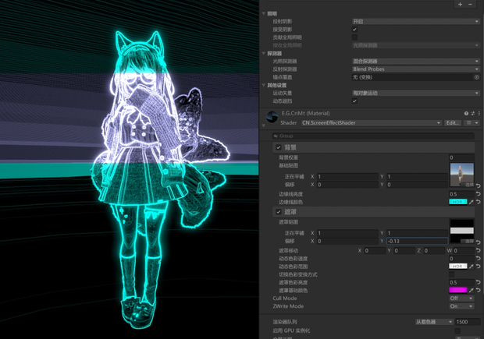
Task: Reset the 基础贴图 offset row with its revert arrow
Action: (x=478, y=185)
